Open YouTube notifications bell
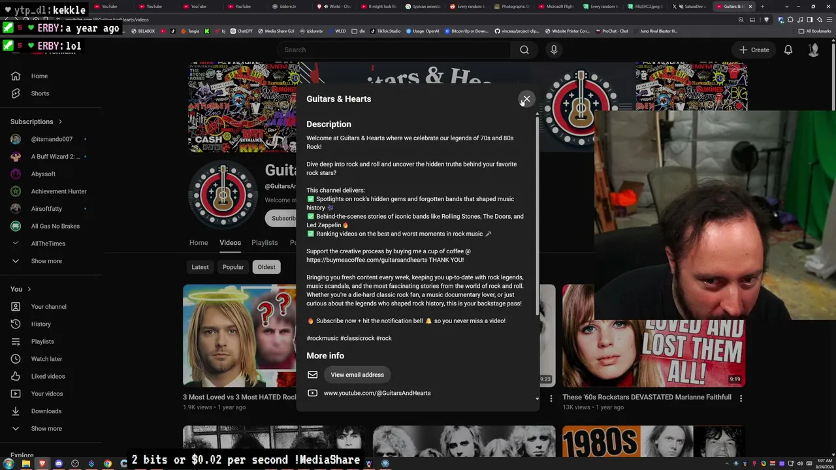Image resolution: width=836 pixels, height=470 pixels. pos(788,50)
